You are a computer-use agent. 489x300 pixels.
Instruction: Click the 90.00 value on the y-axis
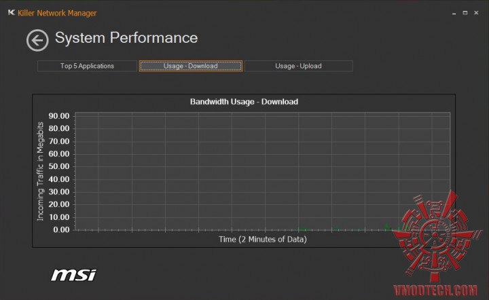[x=59, y=116]
